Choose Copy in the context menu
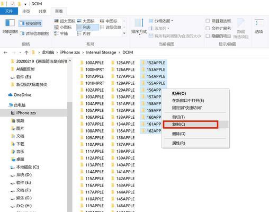The height and width of the screenshot is (212, 269). pyautogui.click(x=195, y=125)
